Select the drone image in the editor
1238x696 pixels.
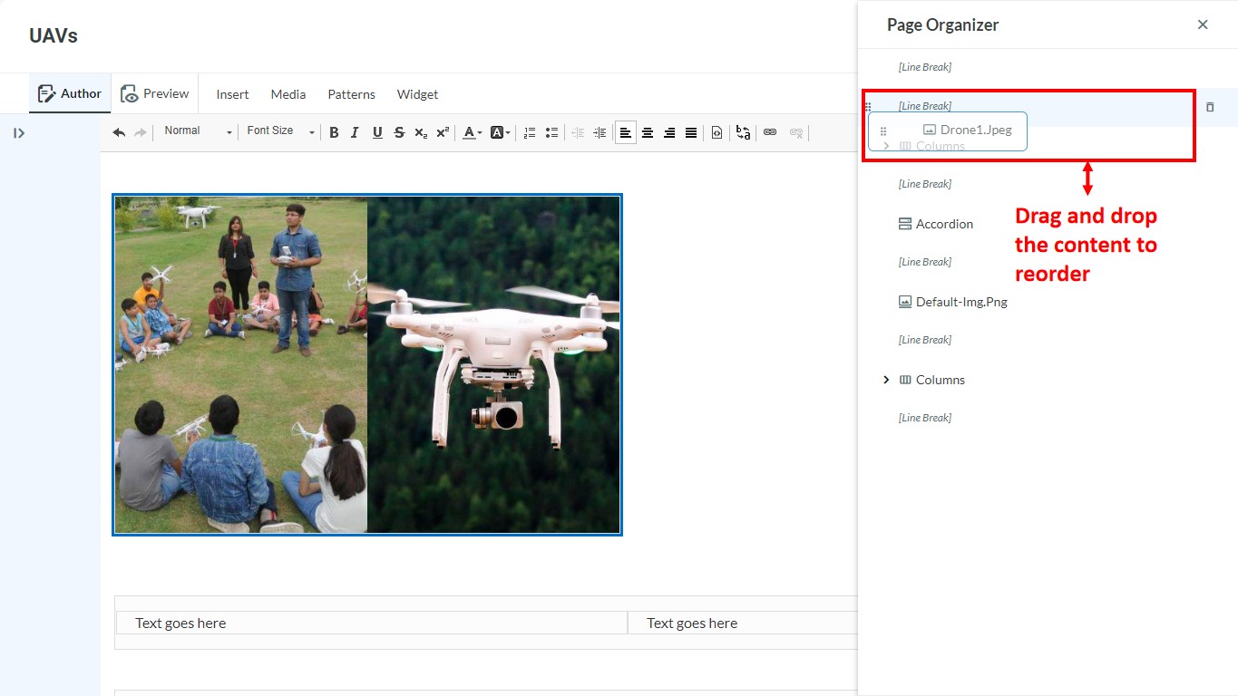click(367, 364)
